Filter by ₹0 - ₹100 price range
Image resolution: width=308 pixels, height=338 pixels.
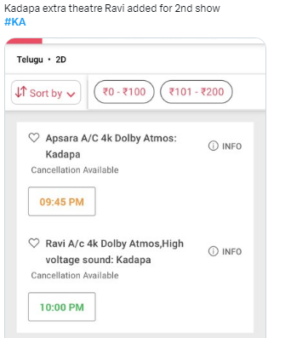[x=124, y=92]
